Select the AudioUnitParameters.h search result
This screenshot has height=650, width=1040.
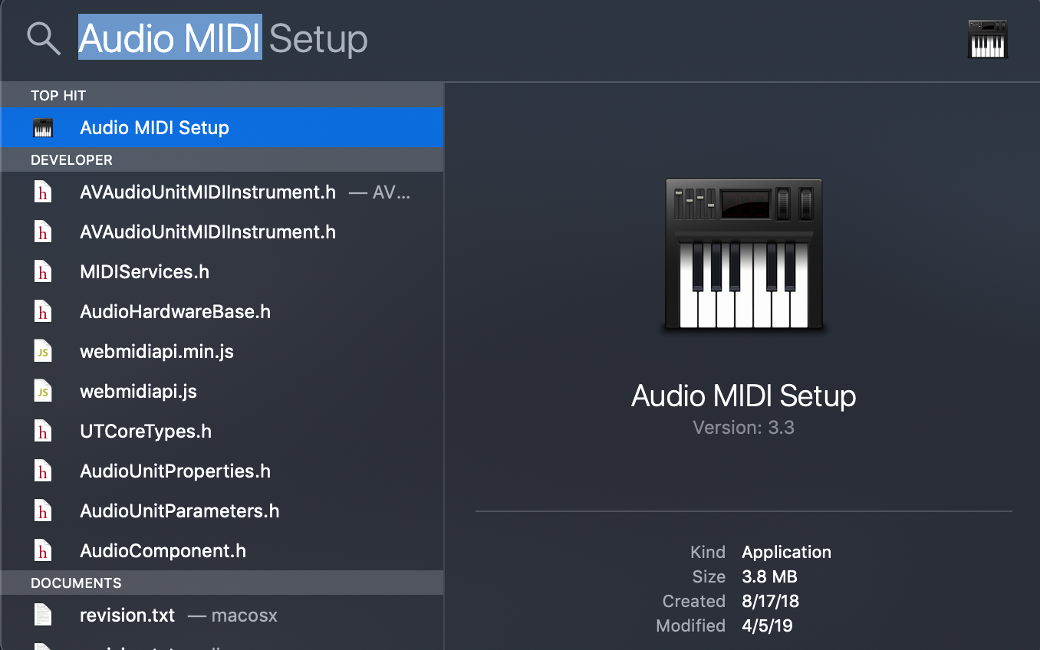179,510
